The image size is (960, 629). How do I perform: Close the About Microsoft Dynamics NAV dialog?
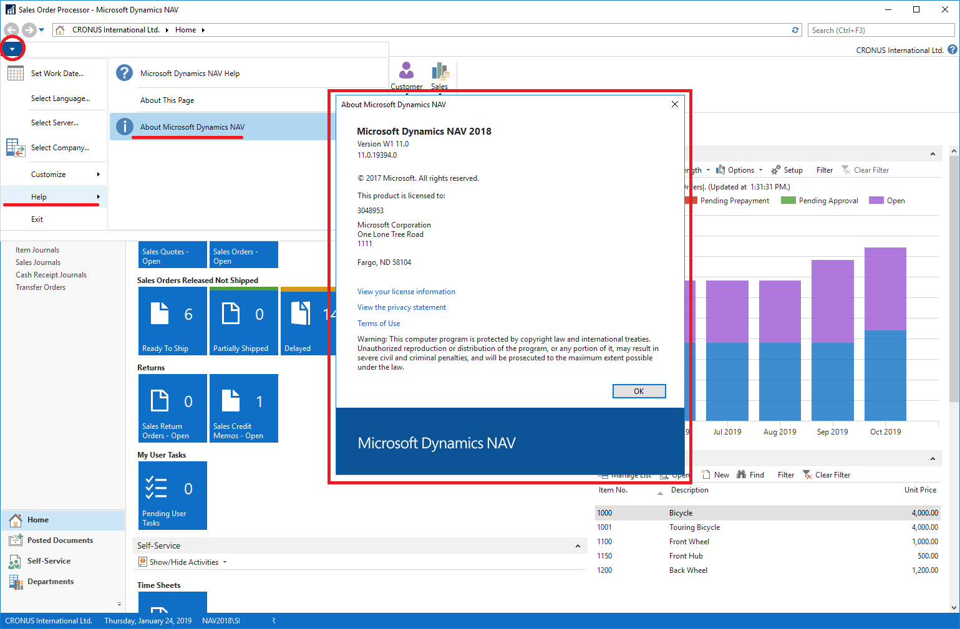point(674,104)
